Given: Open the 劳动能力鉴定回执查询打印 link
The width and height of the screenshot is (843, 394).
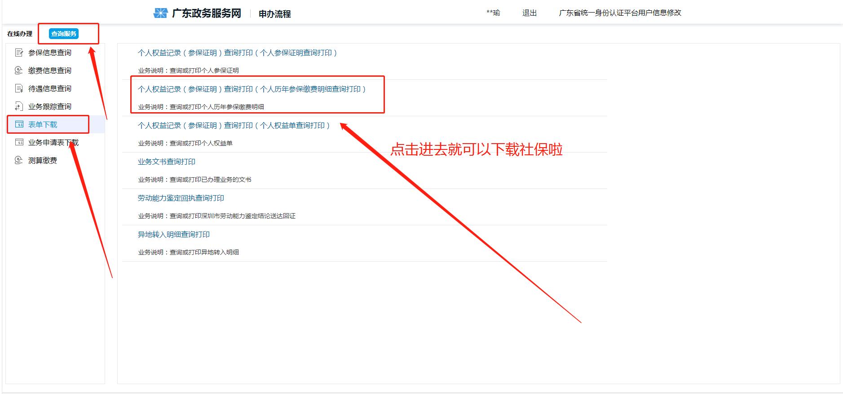Looking at the screenshot, I should pyautogui.click(x=181, y=198).
